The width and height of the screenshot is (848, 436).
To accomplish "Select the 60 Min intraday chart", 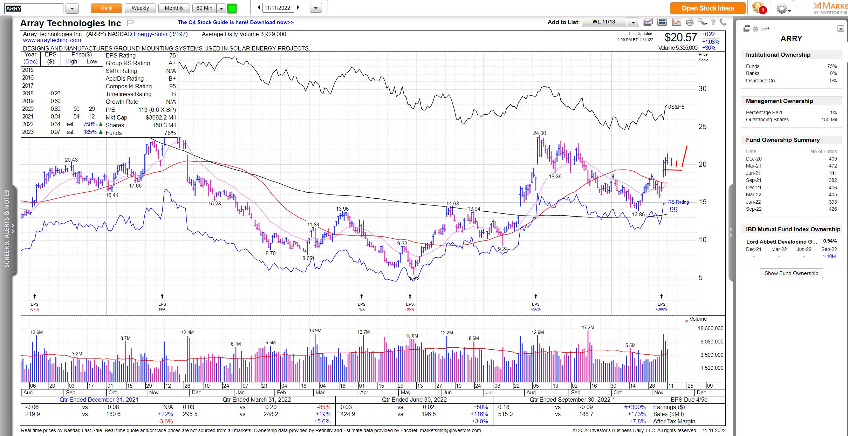I will click(x=204, y=8).
